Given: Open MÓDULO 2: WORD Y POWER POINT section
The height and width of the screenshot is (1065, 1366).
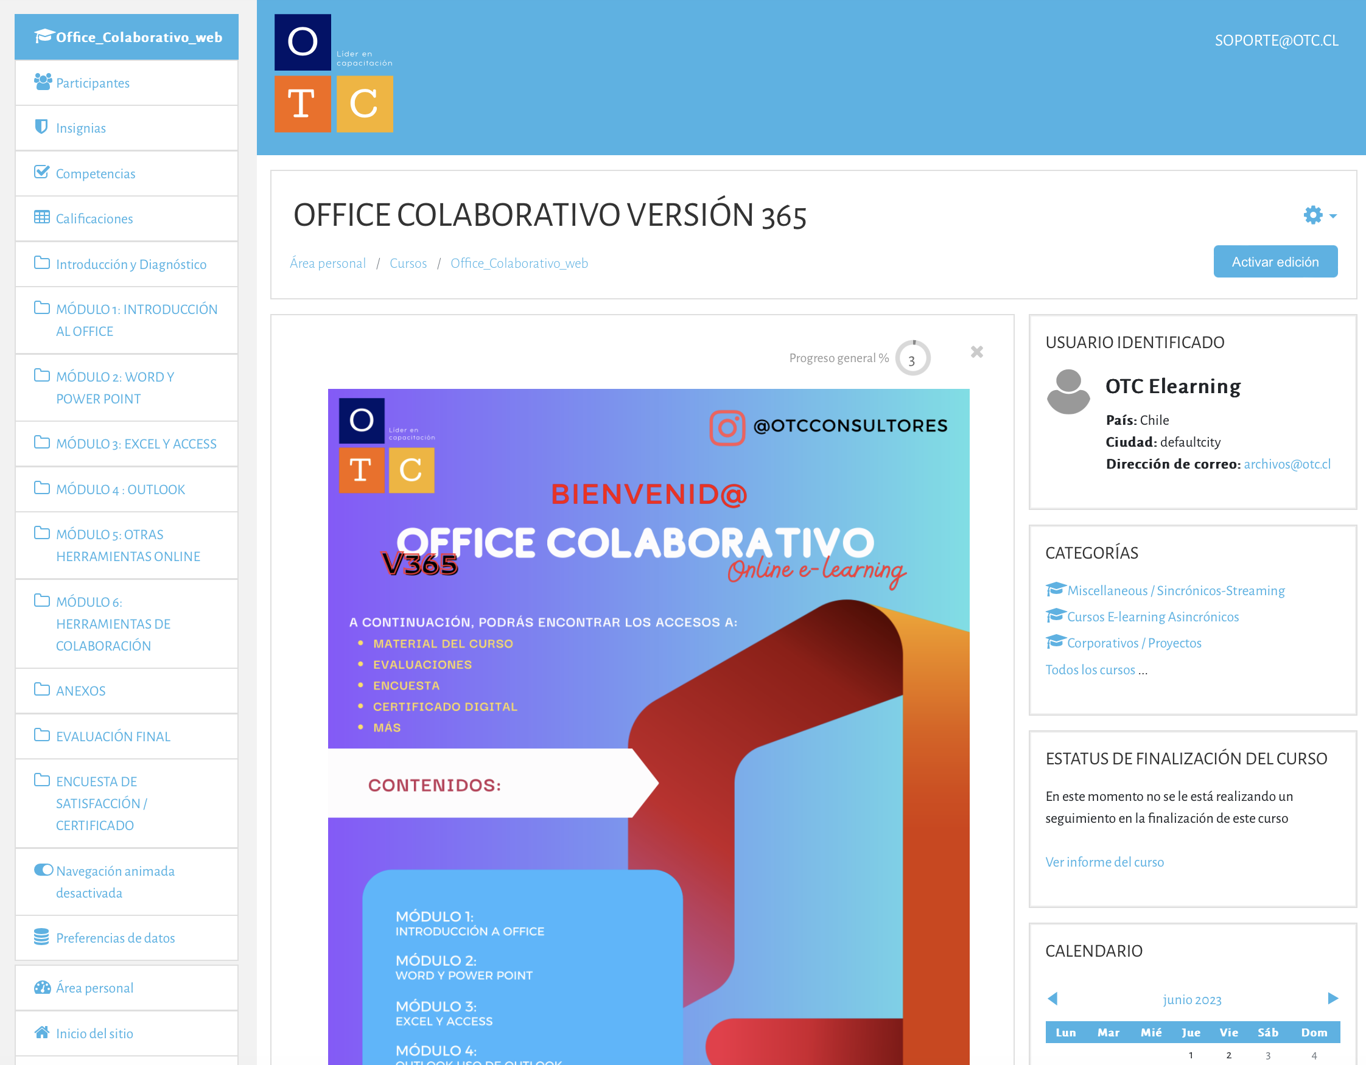Looking at the screenshot, I should pos(127,388).
